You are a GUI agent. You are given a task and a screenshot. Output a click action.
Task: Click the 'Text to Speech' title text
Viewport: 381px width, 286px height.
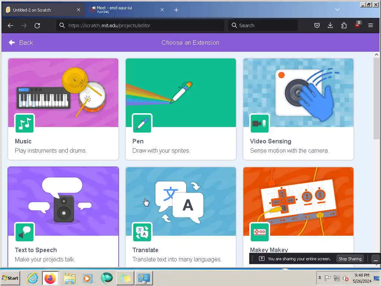(x=36, y=250)
